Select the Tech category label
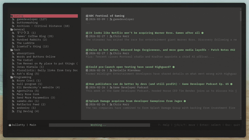The width and height of the screenshot is (249, 140). [17, 50]
